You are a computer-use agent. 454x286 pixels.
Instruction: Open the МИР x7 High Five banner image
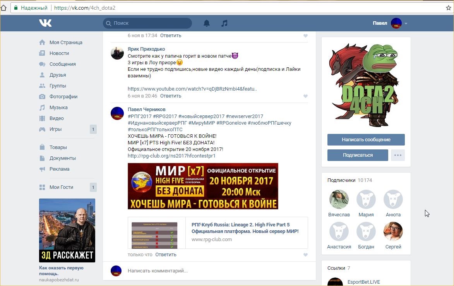[203, 186]
